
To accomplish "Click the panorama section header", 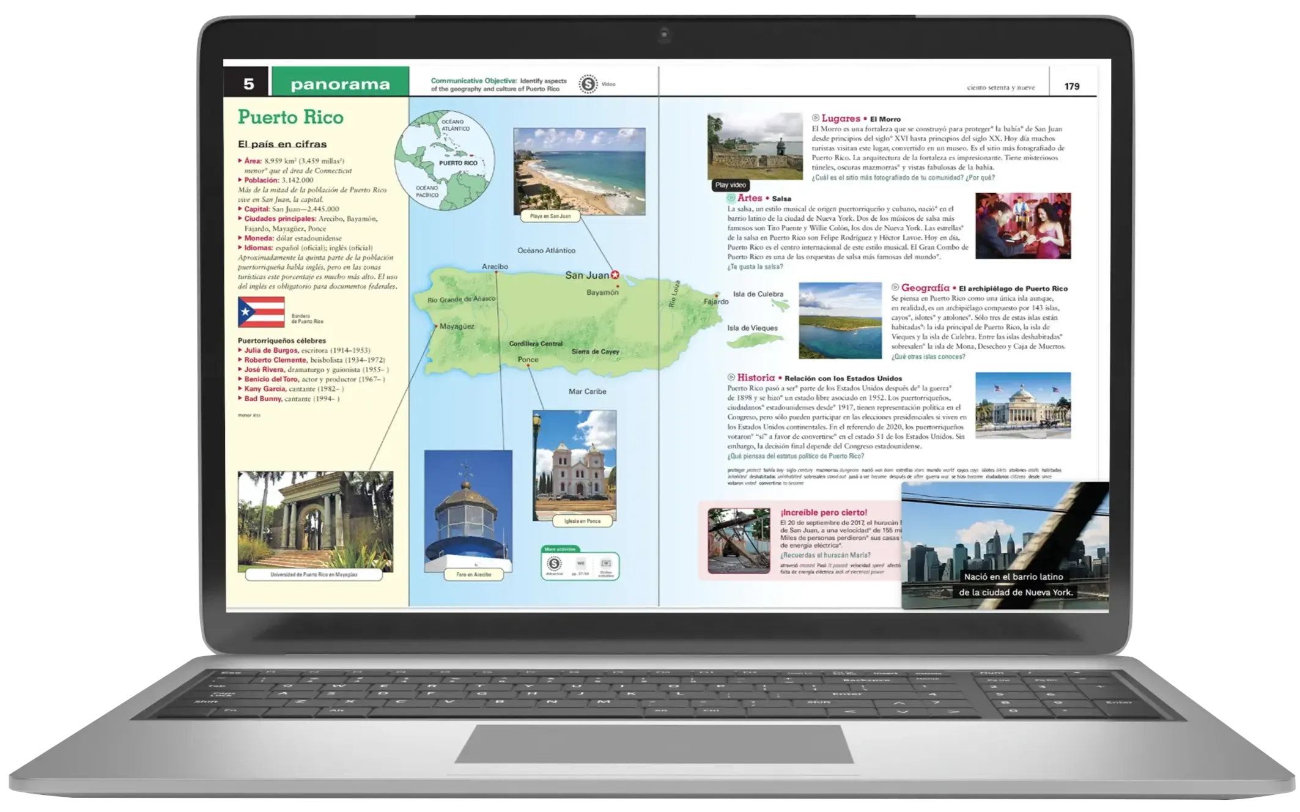I will (x=340, y=82).
